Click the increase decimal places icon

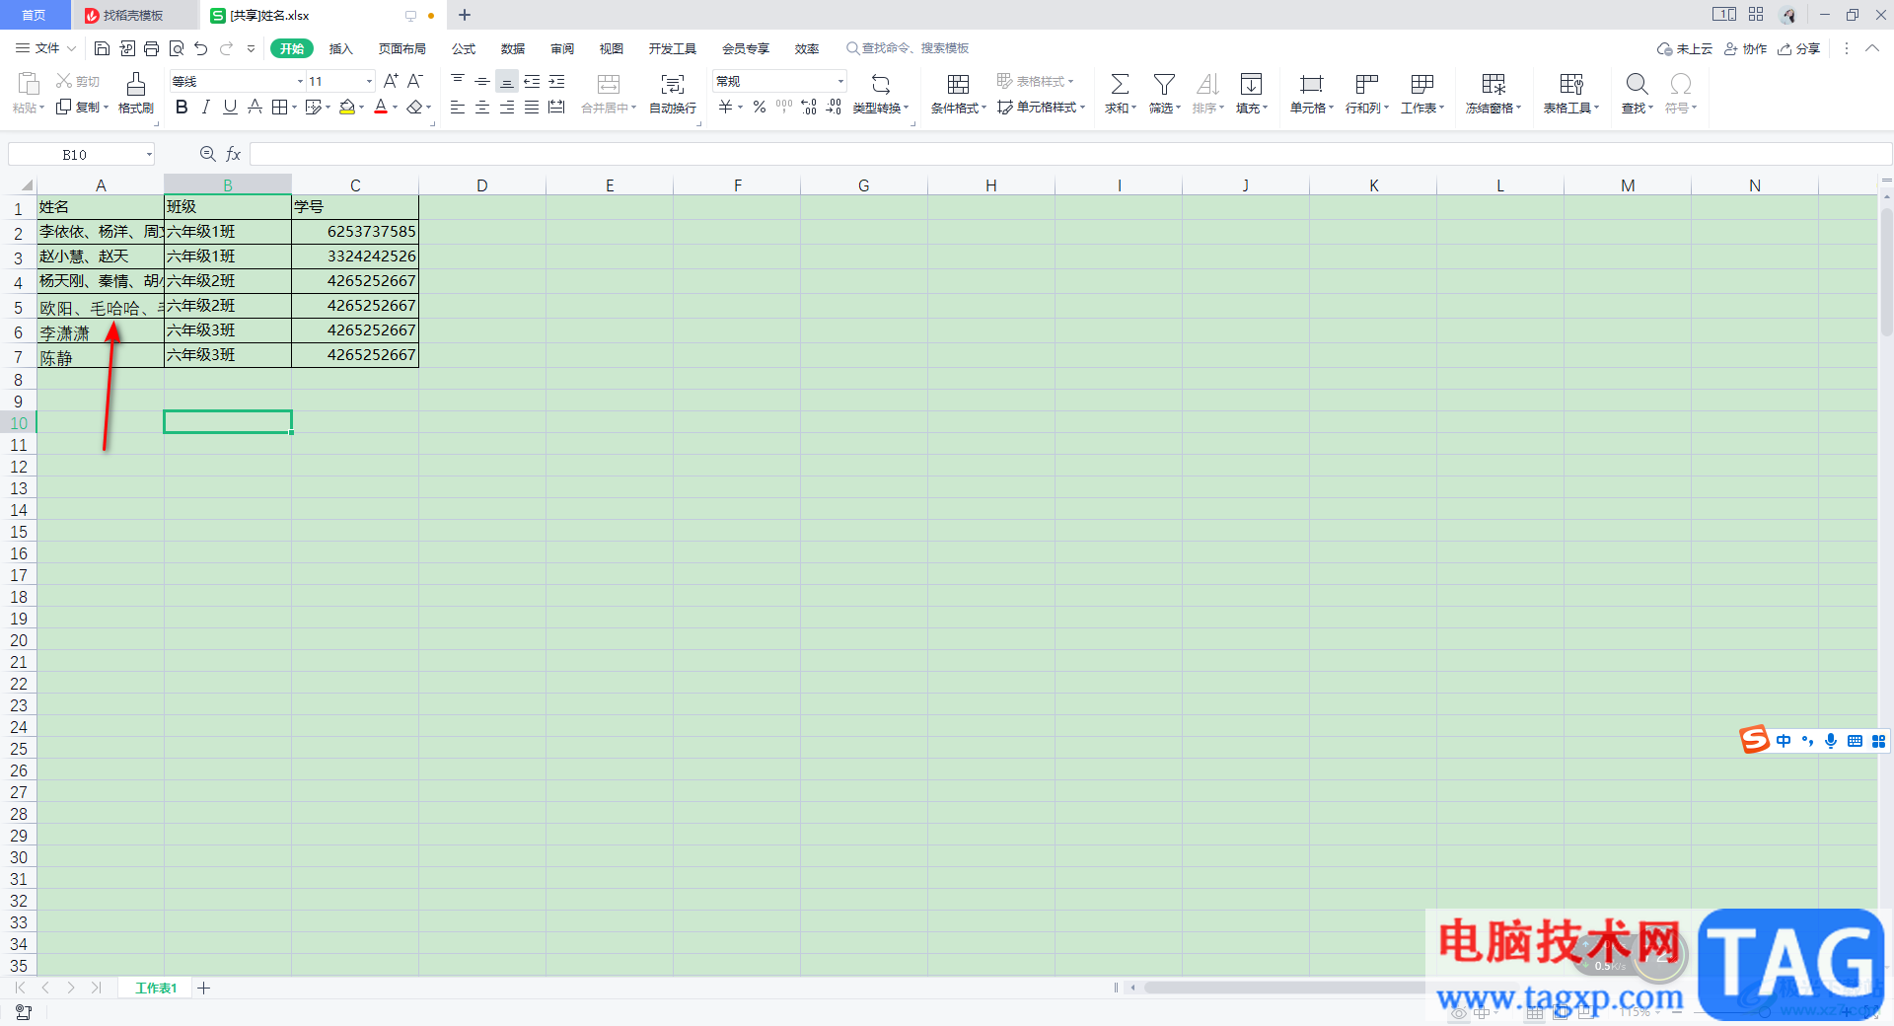tap(809, 107)
